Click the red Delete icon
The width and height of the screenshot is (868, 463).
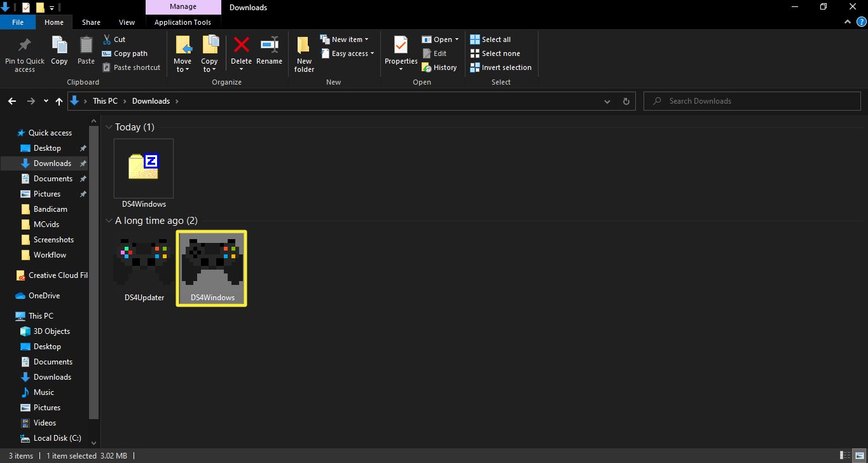tap(242, 45)
